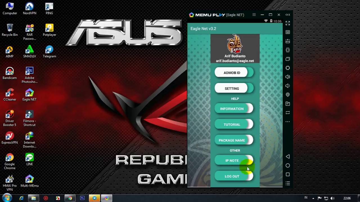Viewport: 360px width, 202px height.
Task: Open the shared folder icon in MEmu sidebar
Action: coord(288,104)
